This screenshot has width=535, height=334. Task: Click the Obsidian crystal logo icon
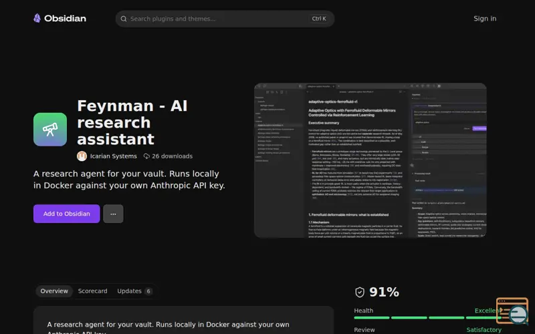37,19
